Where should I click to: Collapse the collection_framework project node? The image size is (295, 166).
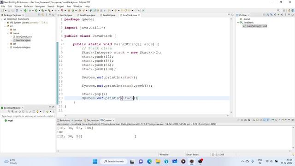pyautogui.click(x=2, y=19)
